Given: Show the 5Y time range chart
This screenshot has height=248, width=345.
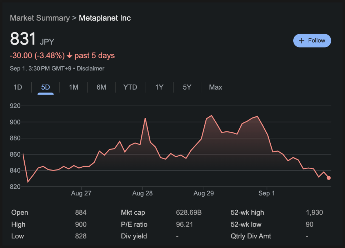Looking at the screenshot, I should [187, 87].
